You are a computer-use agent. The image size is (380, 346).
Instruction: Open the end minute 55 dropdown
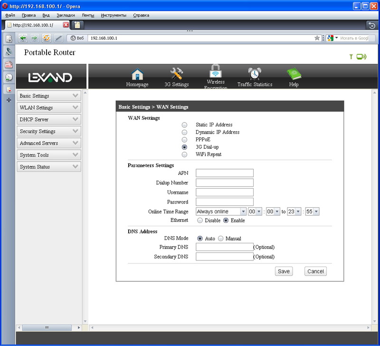tap(312, 211)
